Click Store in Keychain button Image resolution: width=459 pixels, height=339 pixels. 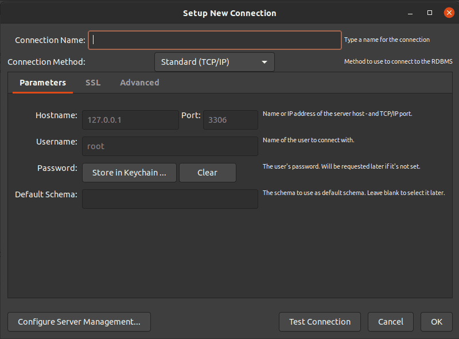pos(130,173)
